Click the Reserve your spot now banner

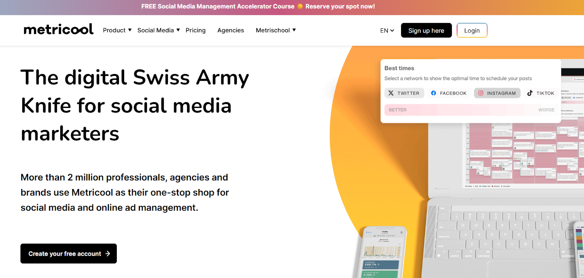coord(340,7)
